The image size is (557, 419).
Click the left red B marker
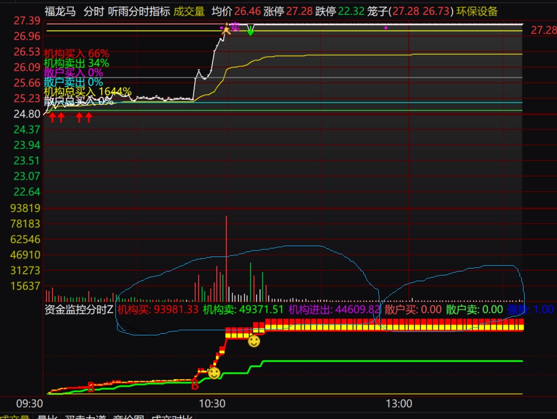[91, 387]
